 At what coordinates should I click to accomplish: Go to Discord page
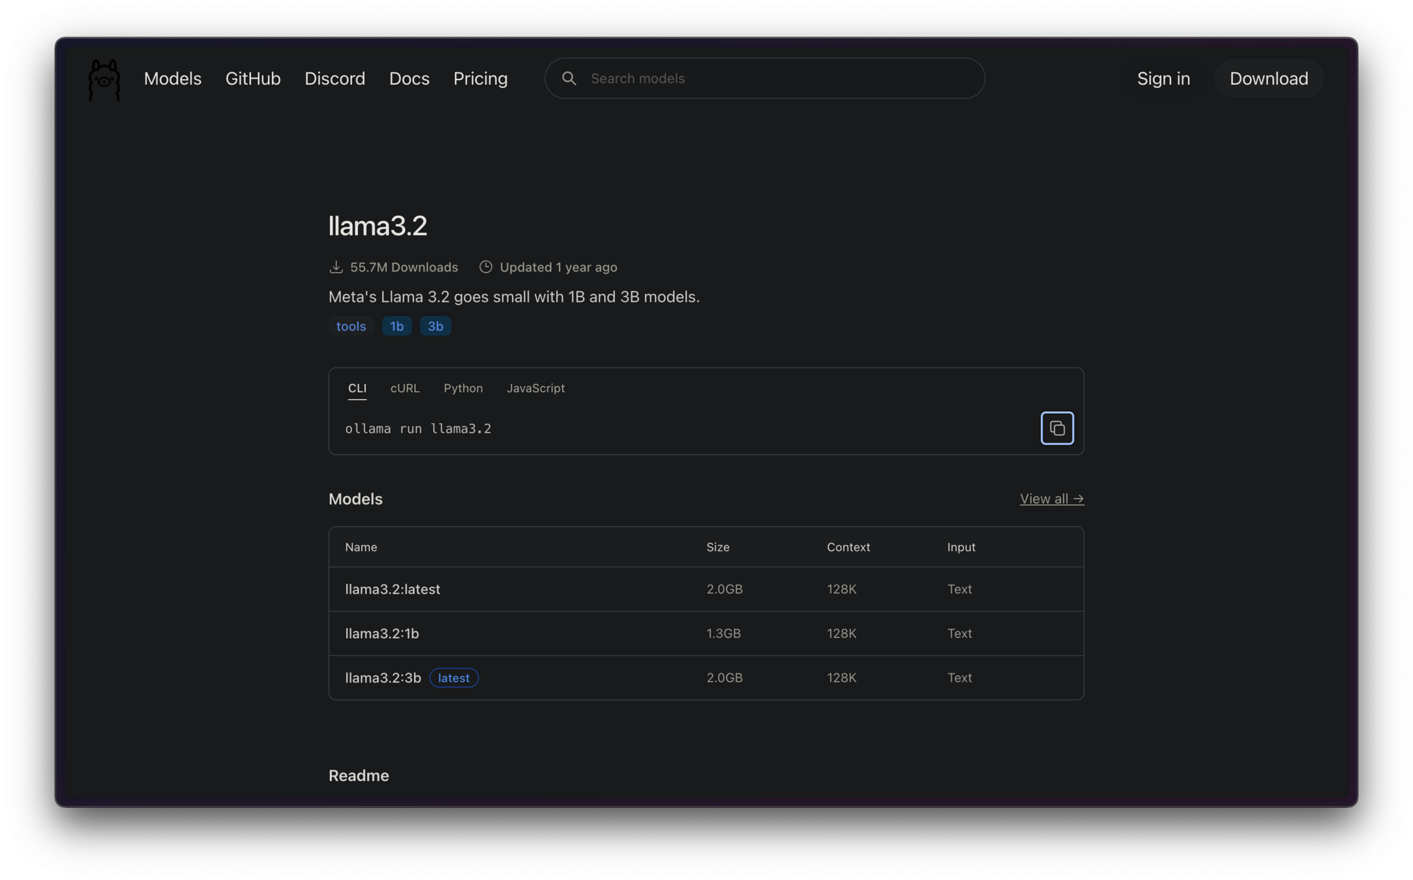coord(335,78)
